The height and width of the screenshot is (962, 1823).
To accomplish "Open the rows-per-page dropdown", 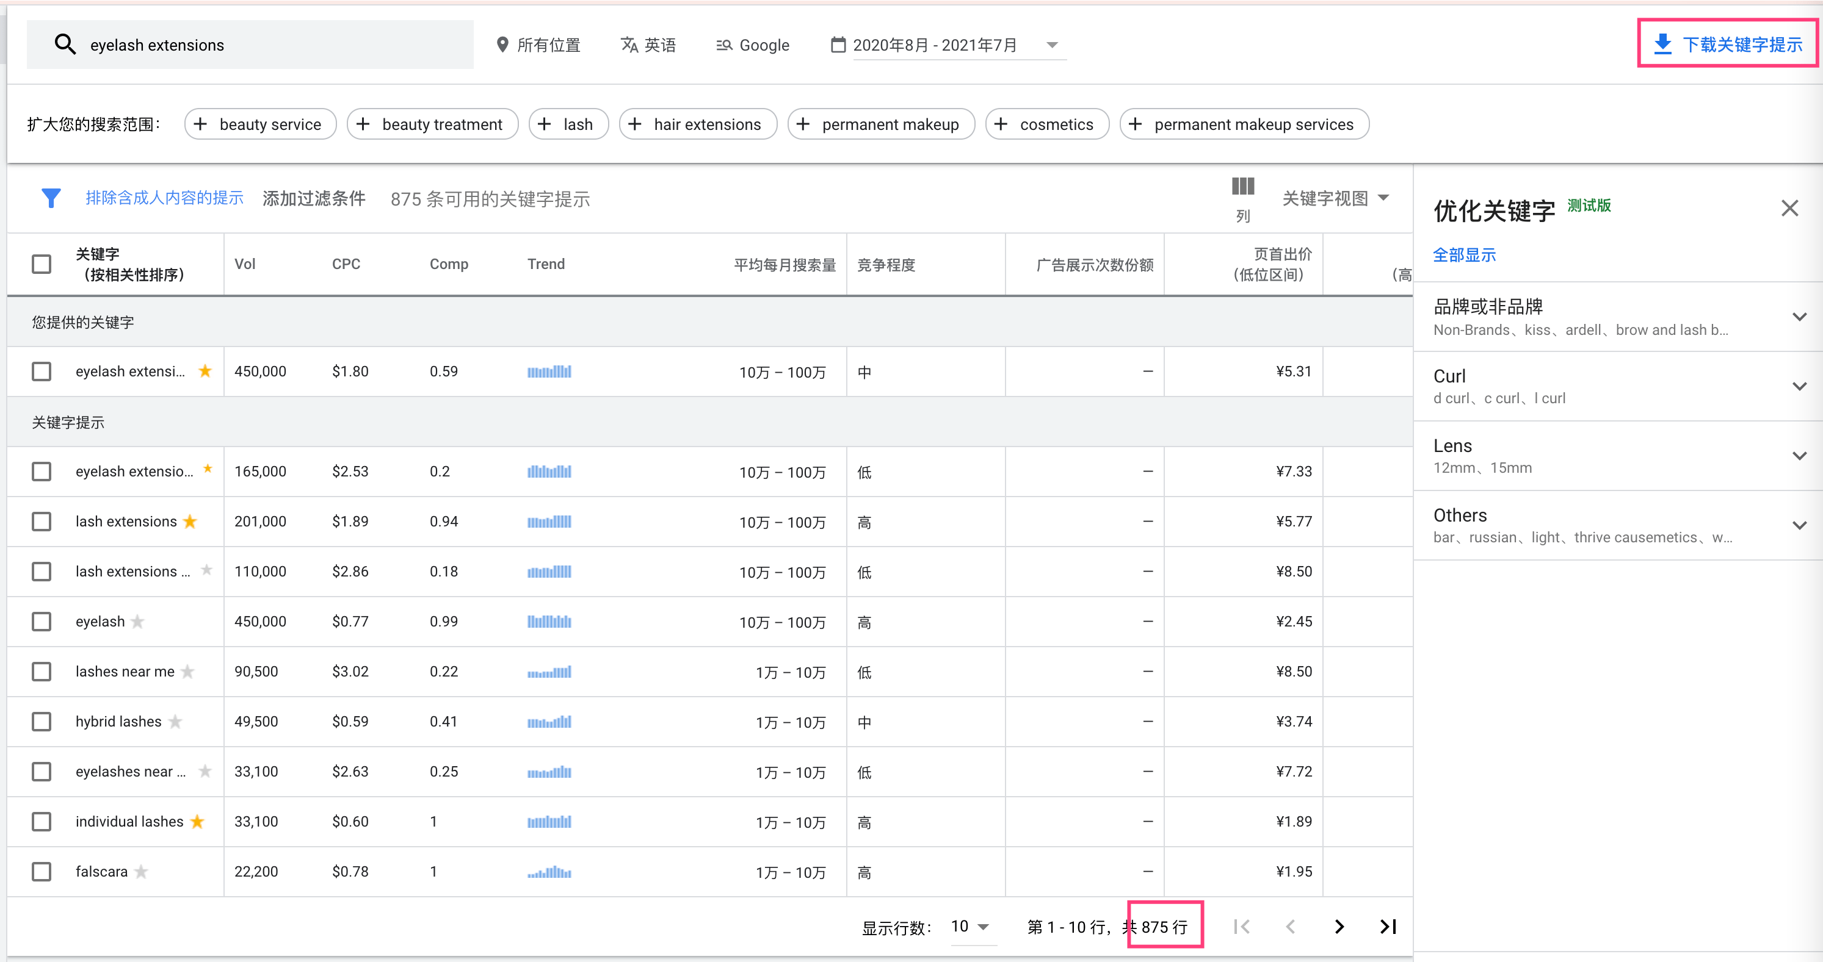I will pos(970,927).
